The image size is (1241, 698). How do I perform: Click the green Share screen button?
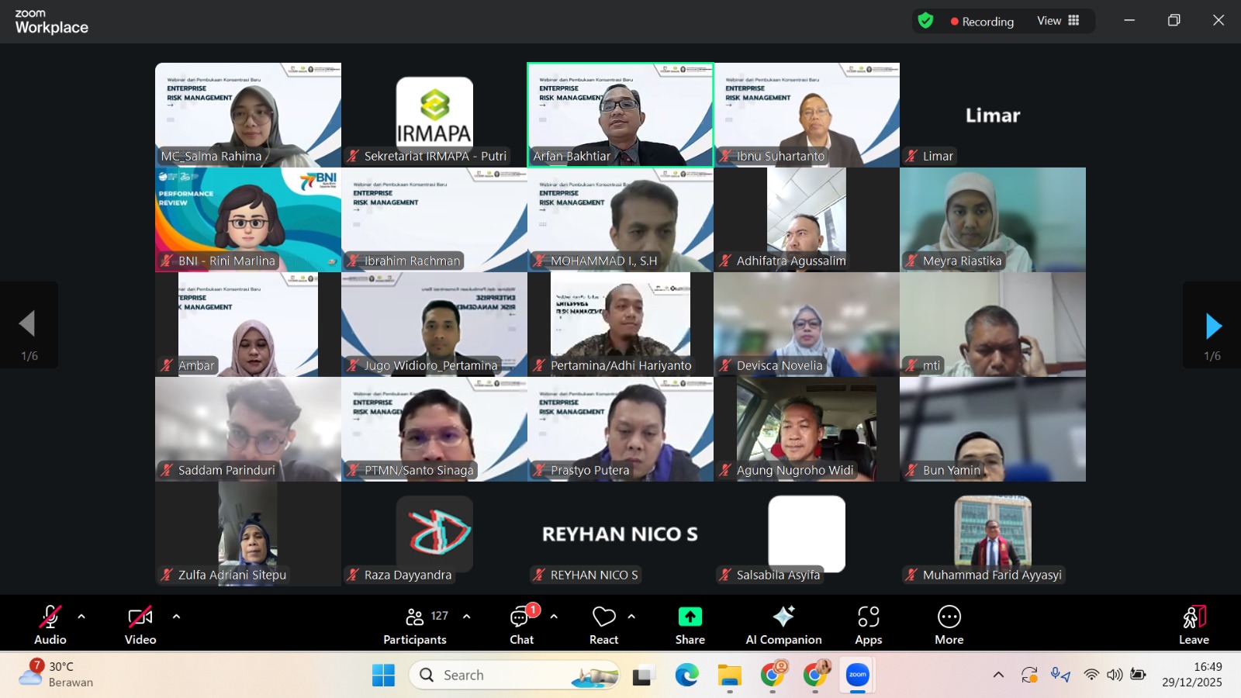point(690,624)
